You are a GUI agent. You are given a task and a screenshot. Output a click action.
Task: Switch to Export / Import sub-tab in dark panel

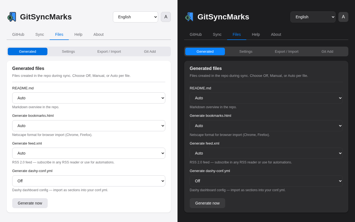(x=286, y=52)
